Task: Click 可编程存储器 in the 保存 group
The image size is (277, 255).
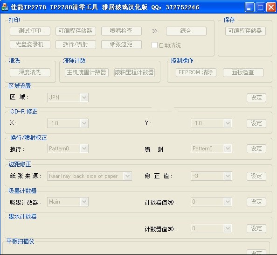Action: 245,31
